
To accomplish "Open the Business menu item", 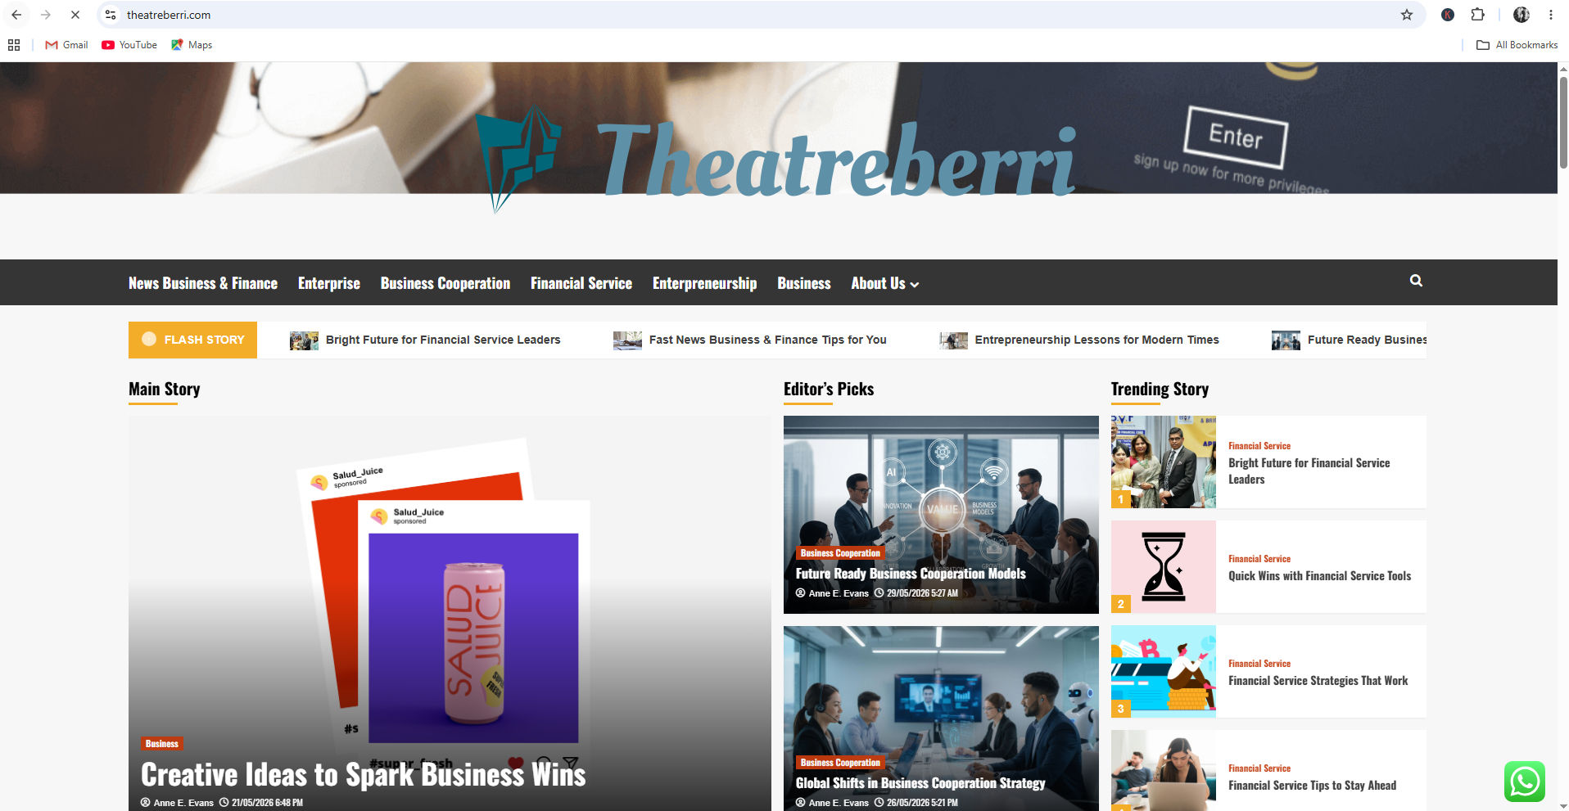I will tap(804, 283).
